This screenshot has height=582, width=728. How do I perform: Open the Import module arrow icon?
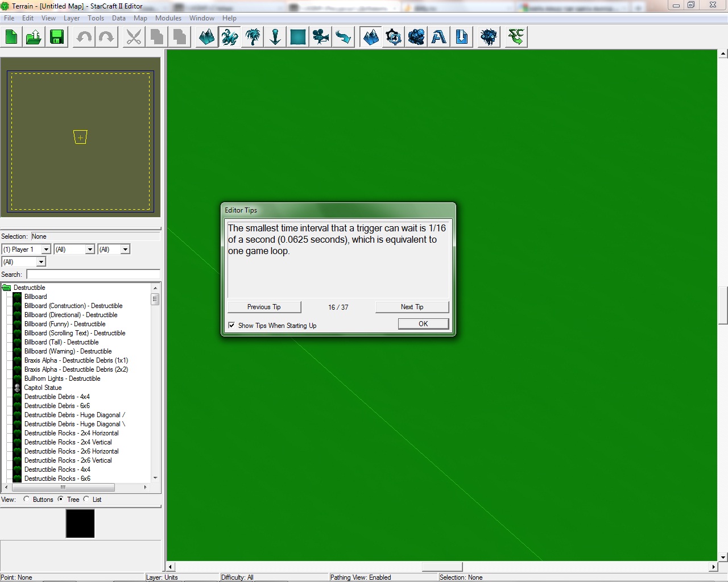click(462, 38)
